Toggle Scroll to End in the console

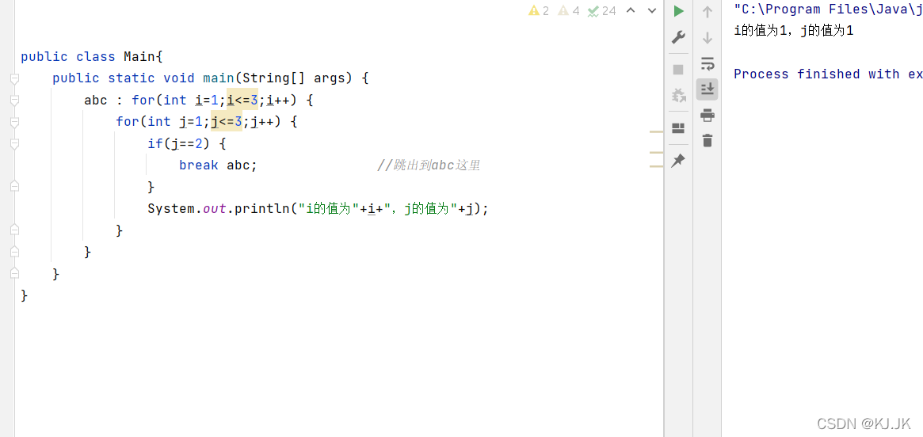708,89
